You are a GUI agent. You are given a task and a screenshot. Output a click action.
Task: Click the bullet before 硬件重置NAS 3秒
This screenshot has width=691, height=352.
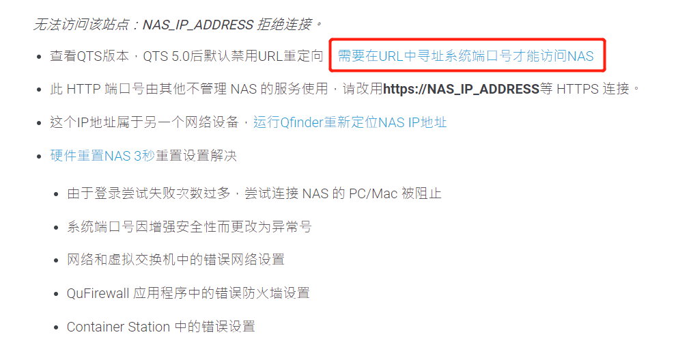[x=39, y=157]
